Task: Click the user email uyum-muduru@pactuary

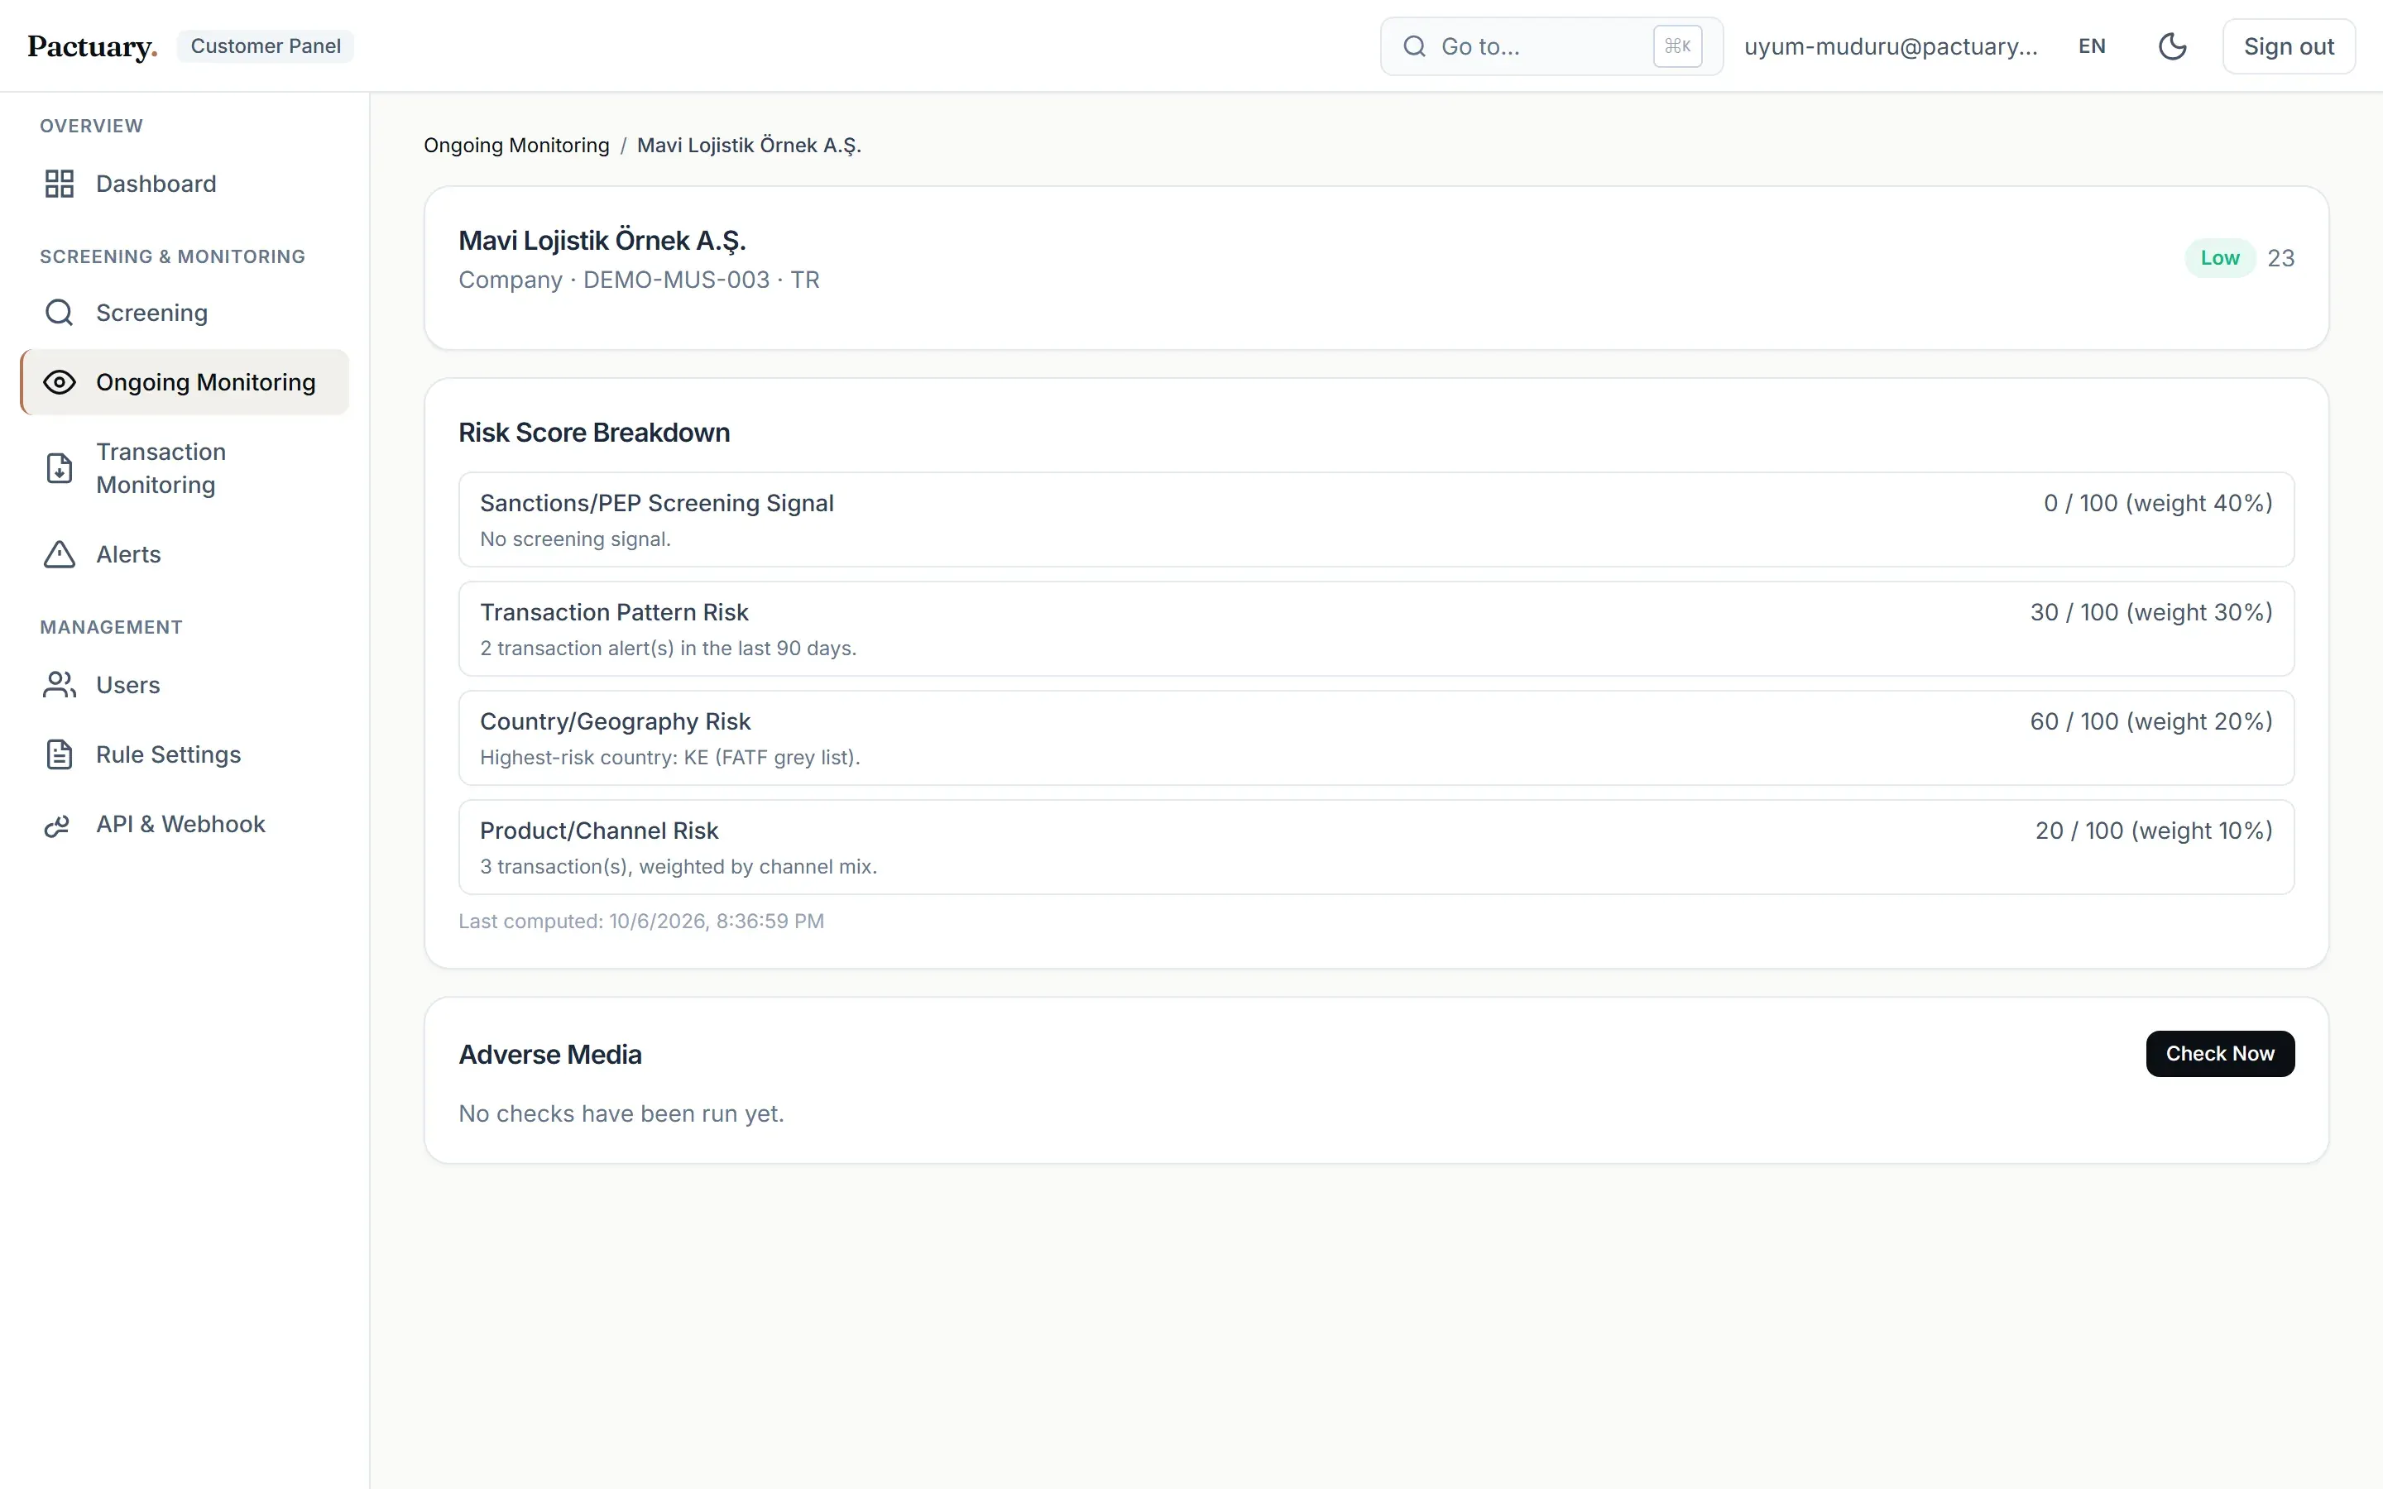Action: click(x=1891, y=46)
